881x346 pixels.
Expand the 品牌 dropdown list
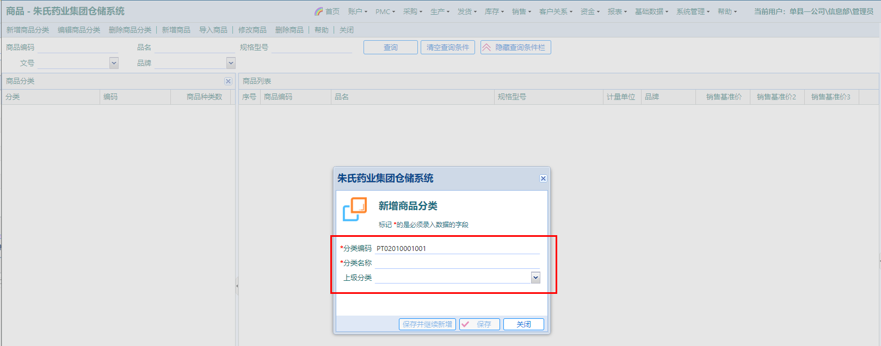pyautogui.click(x=231, y=63)
